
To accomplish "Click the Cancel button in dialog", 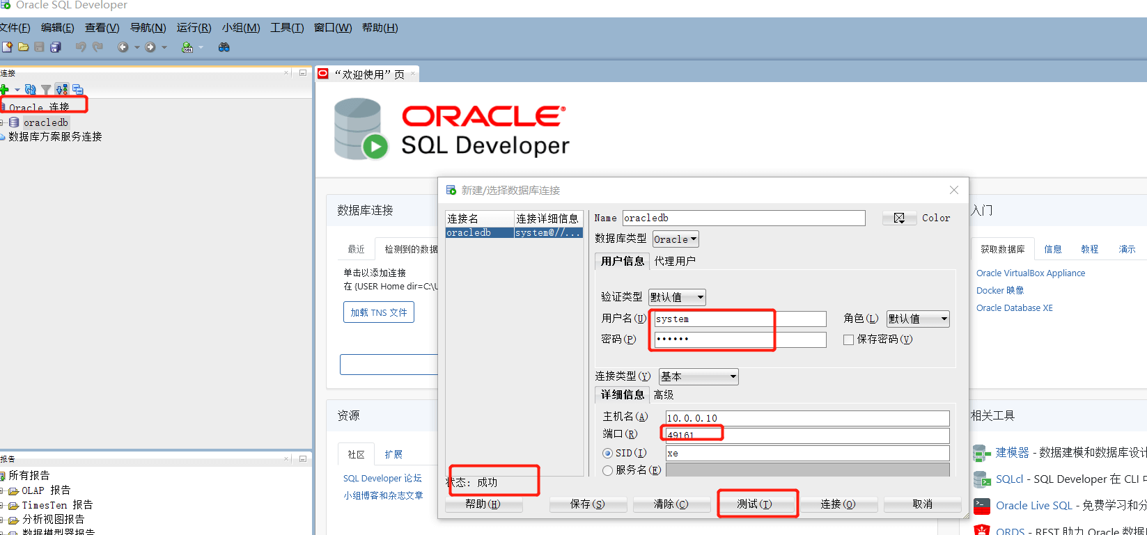I will (x=923, y=504).
